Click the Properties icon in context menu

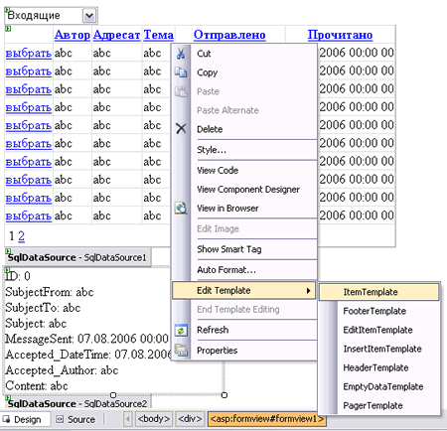[181, 351]
